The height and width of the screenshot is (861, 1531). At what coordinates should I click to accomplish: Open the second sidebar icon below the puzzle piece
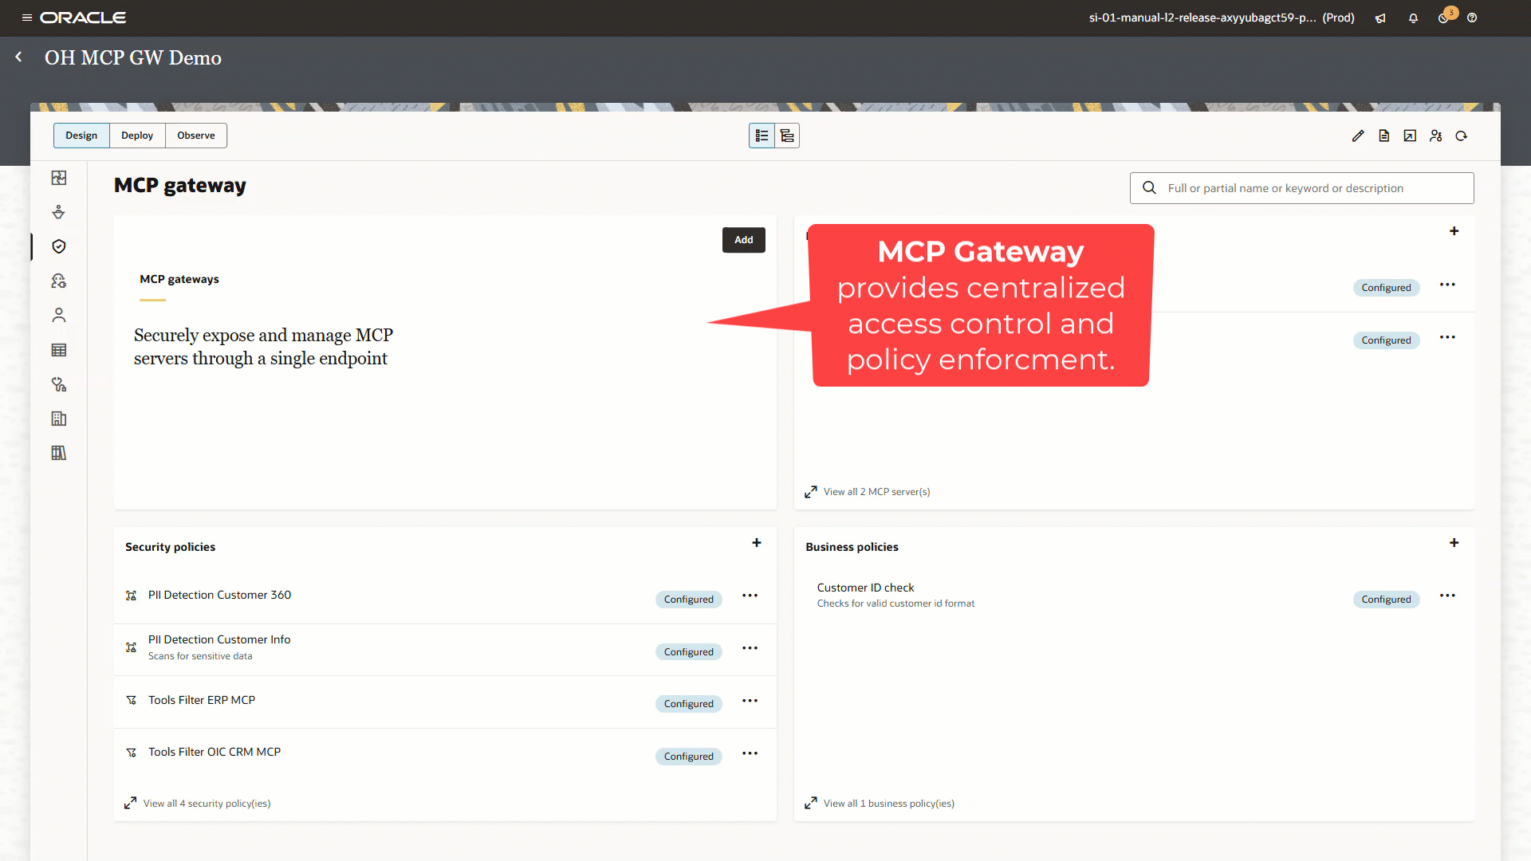pyautogui.click(x=59, y=212)
